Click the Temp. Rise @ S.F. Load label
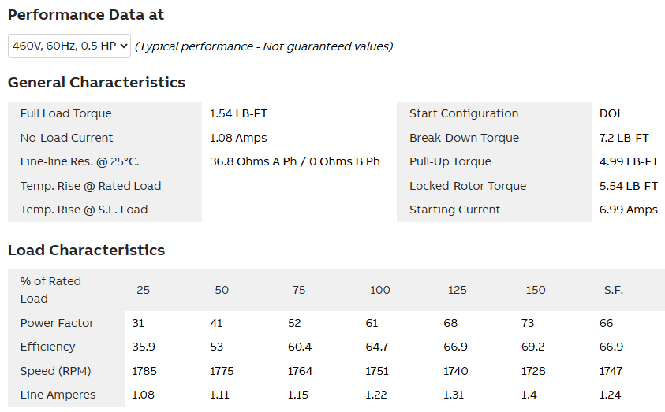 (x=84, y=210)
